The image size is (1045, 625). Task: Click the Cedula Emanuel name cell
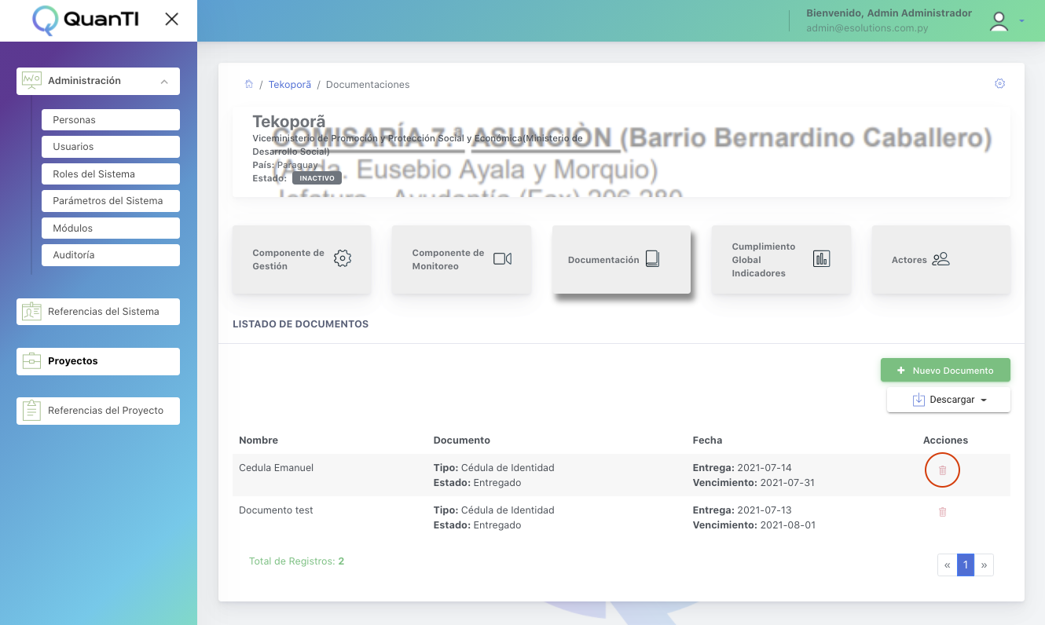pos(276,468)
